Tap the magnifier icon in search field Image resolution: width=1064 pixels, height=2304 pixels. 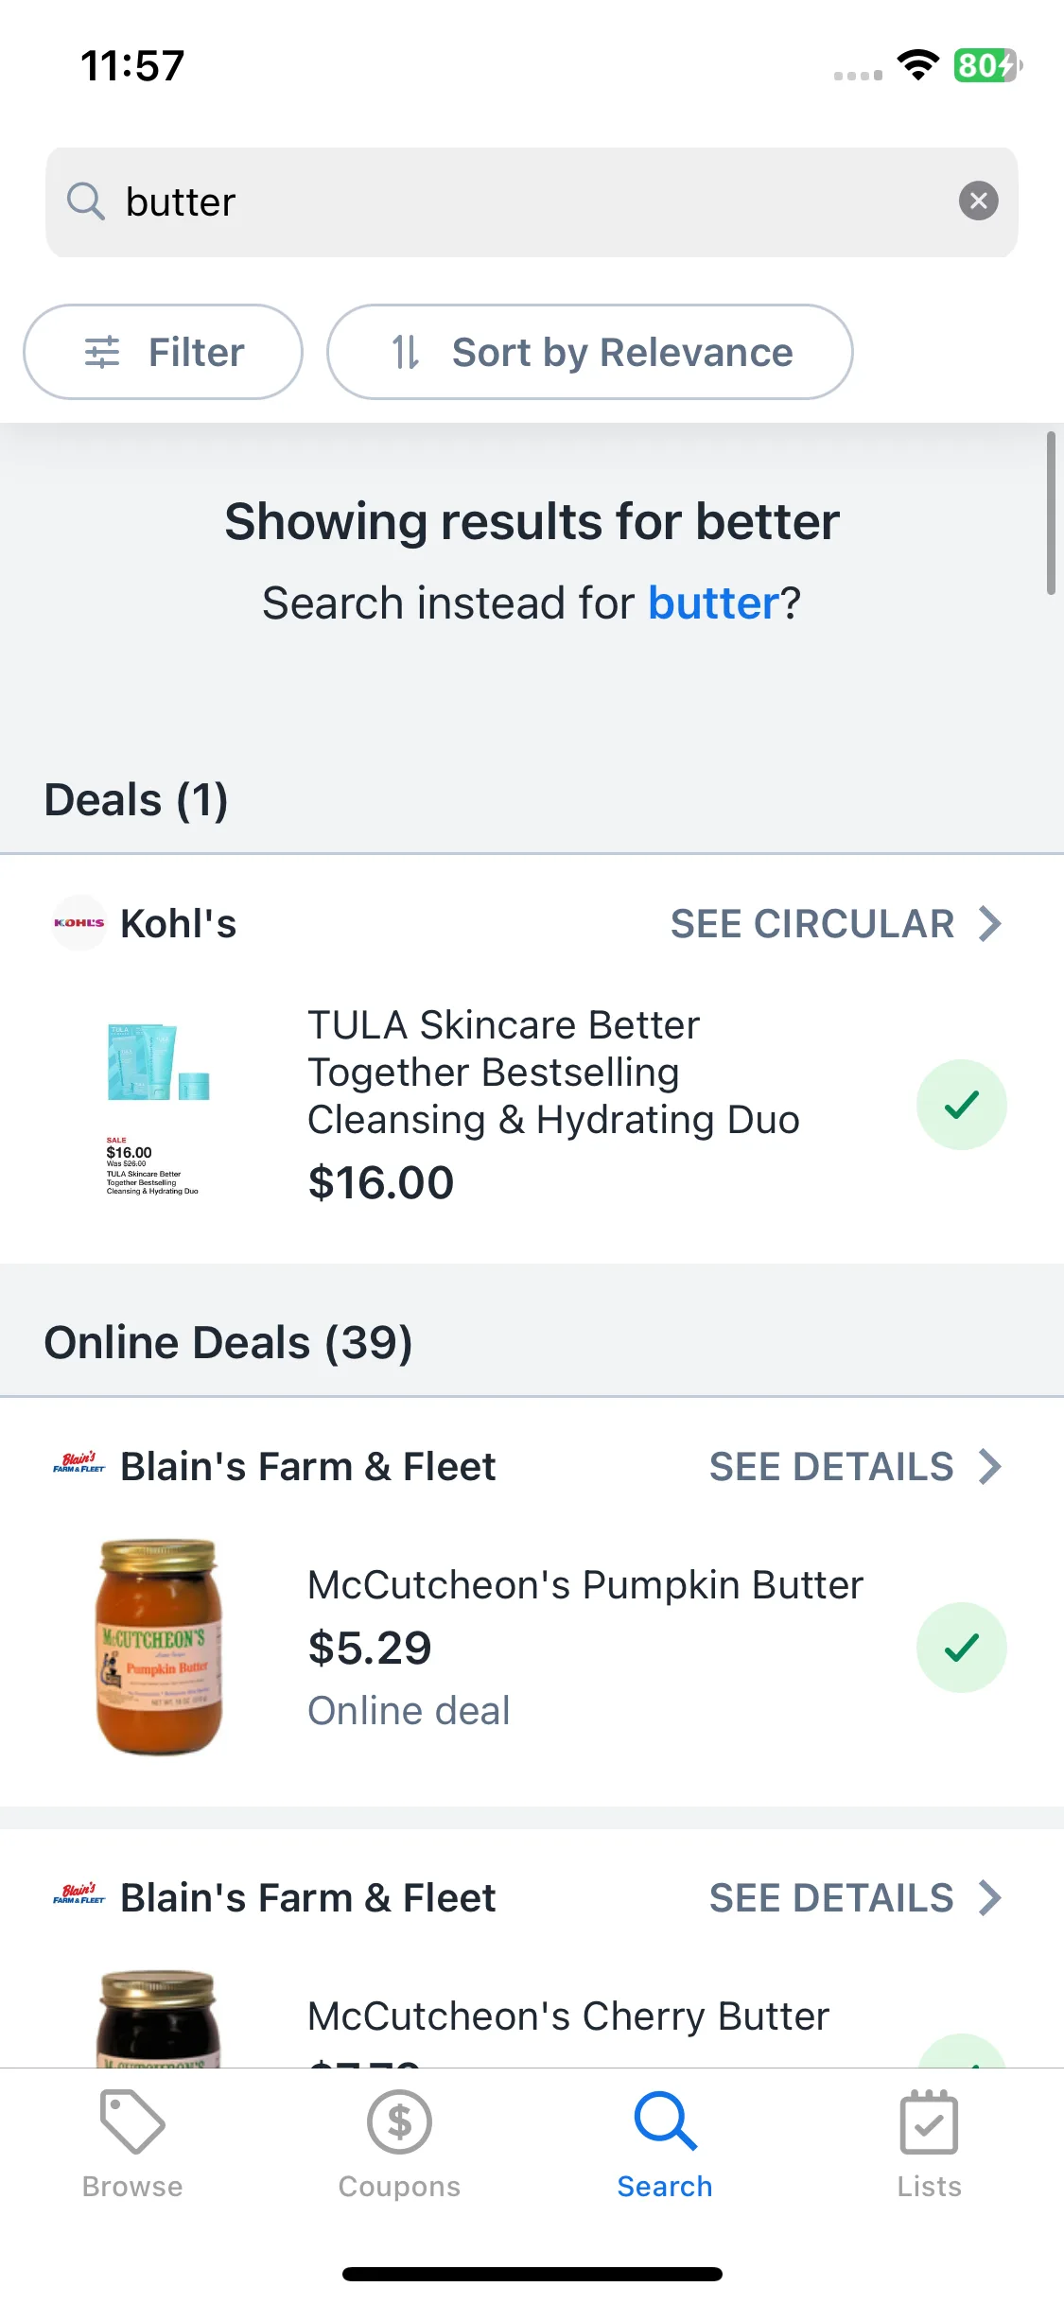[85, 201]
